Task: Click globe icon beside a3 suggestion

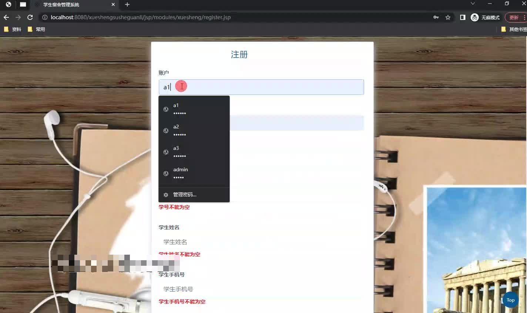Action: tap(166, 152)
